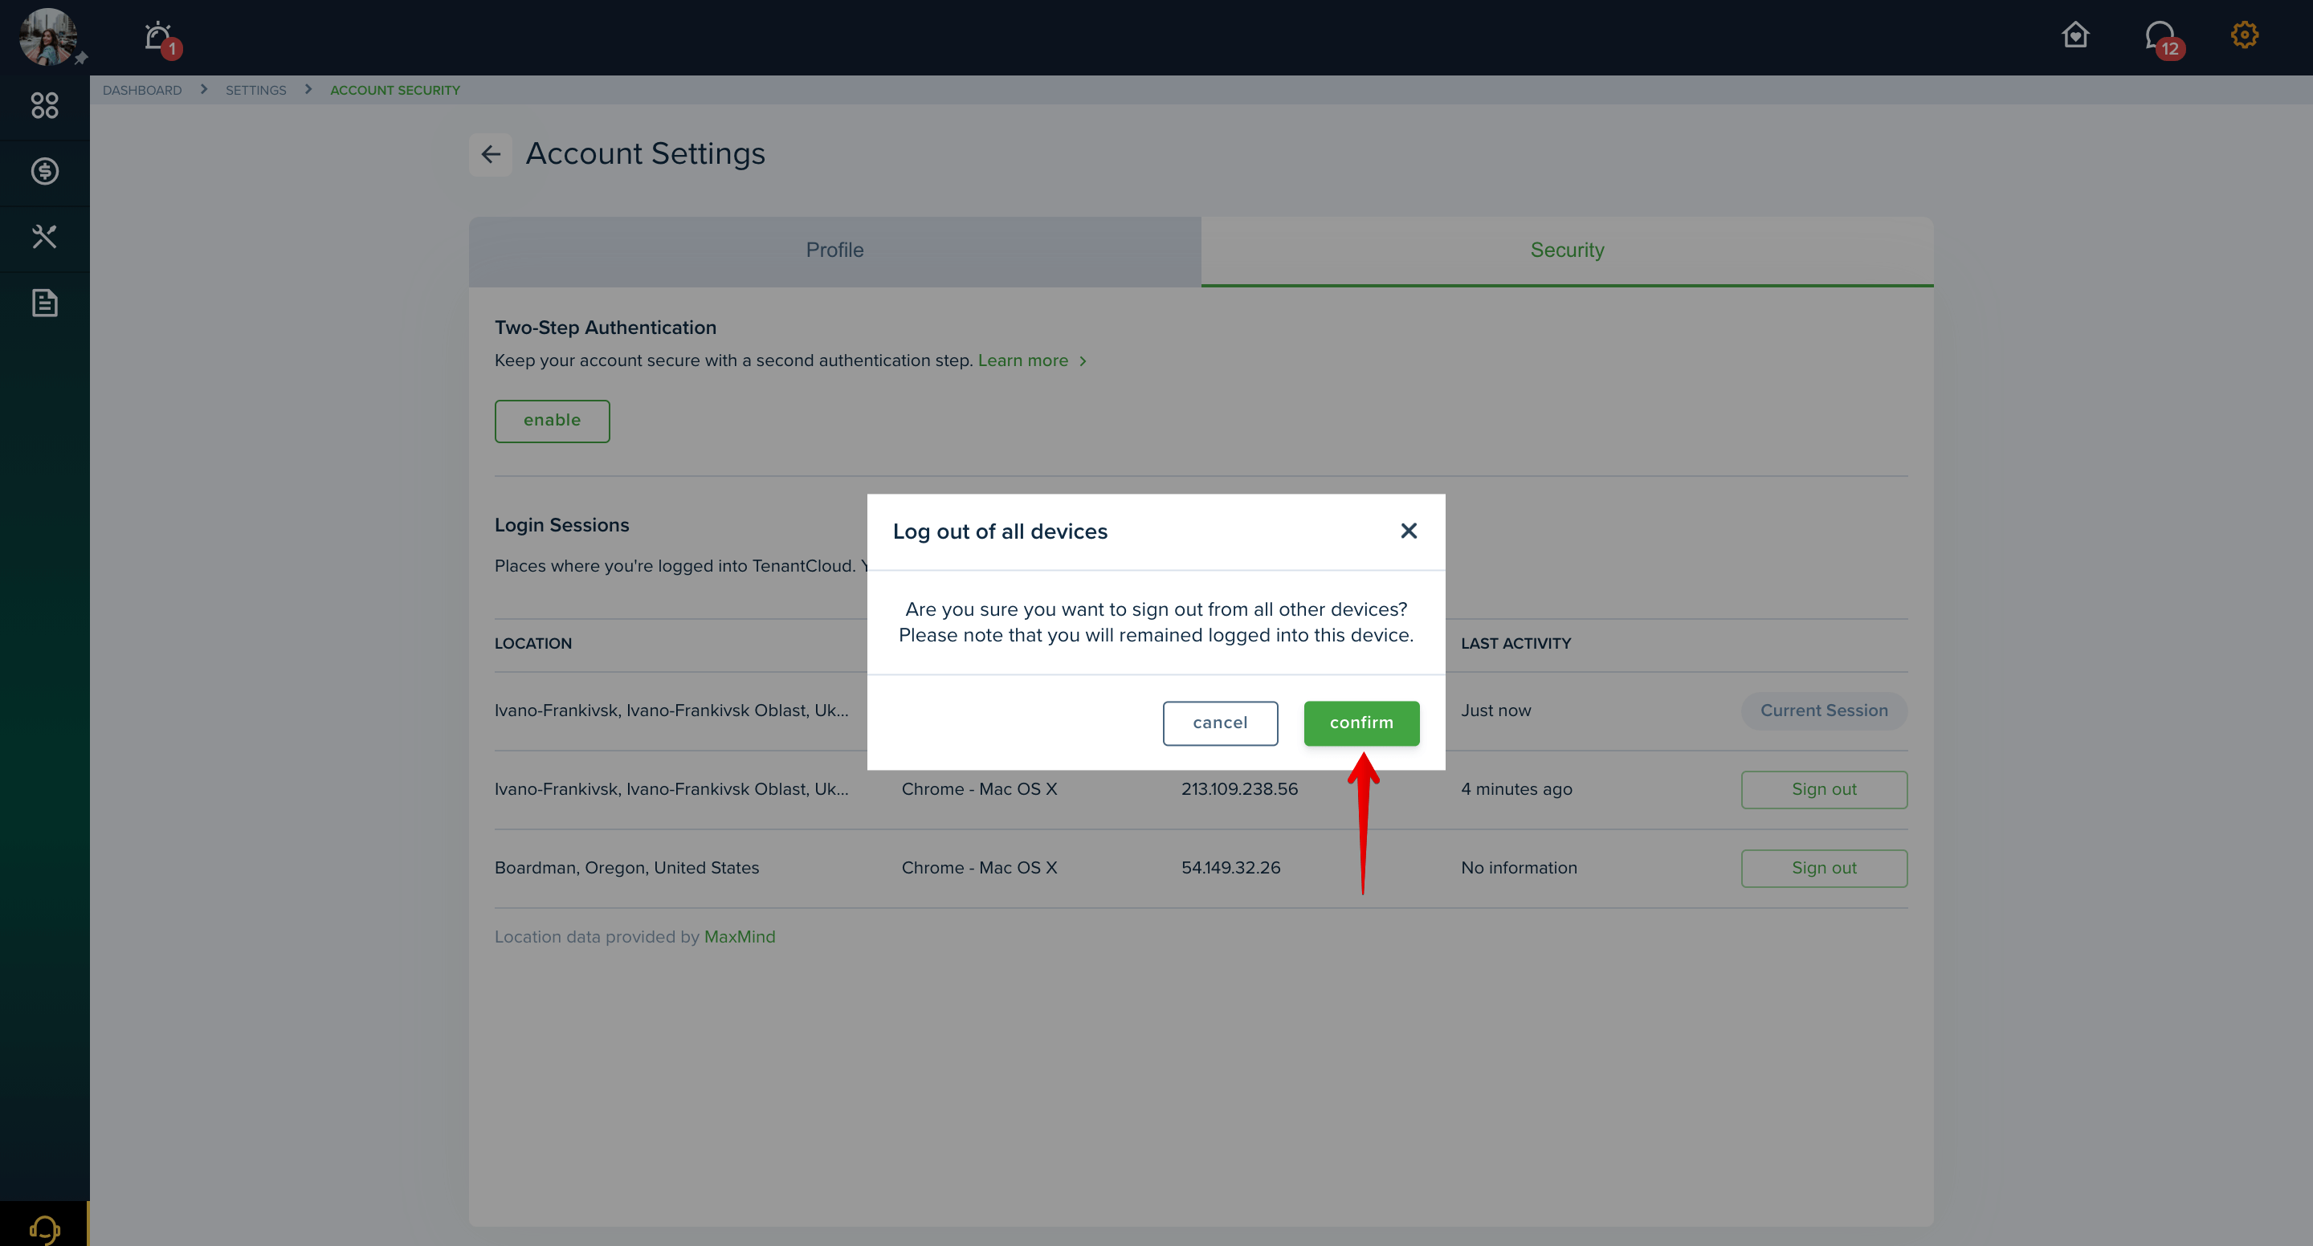Go back with the arrow button
2313x1246 pixels.
[x=490, y=154]
